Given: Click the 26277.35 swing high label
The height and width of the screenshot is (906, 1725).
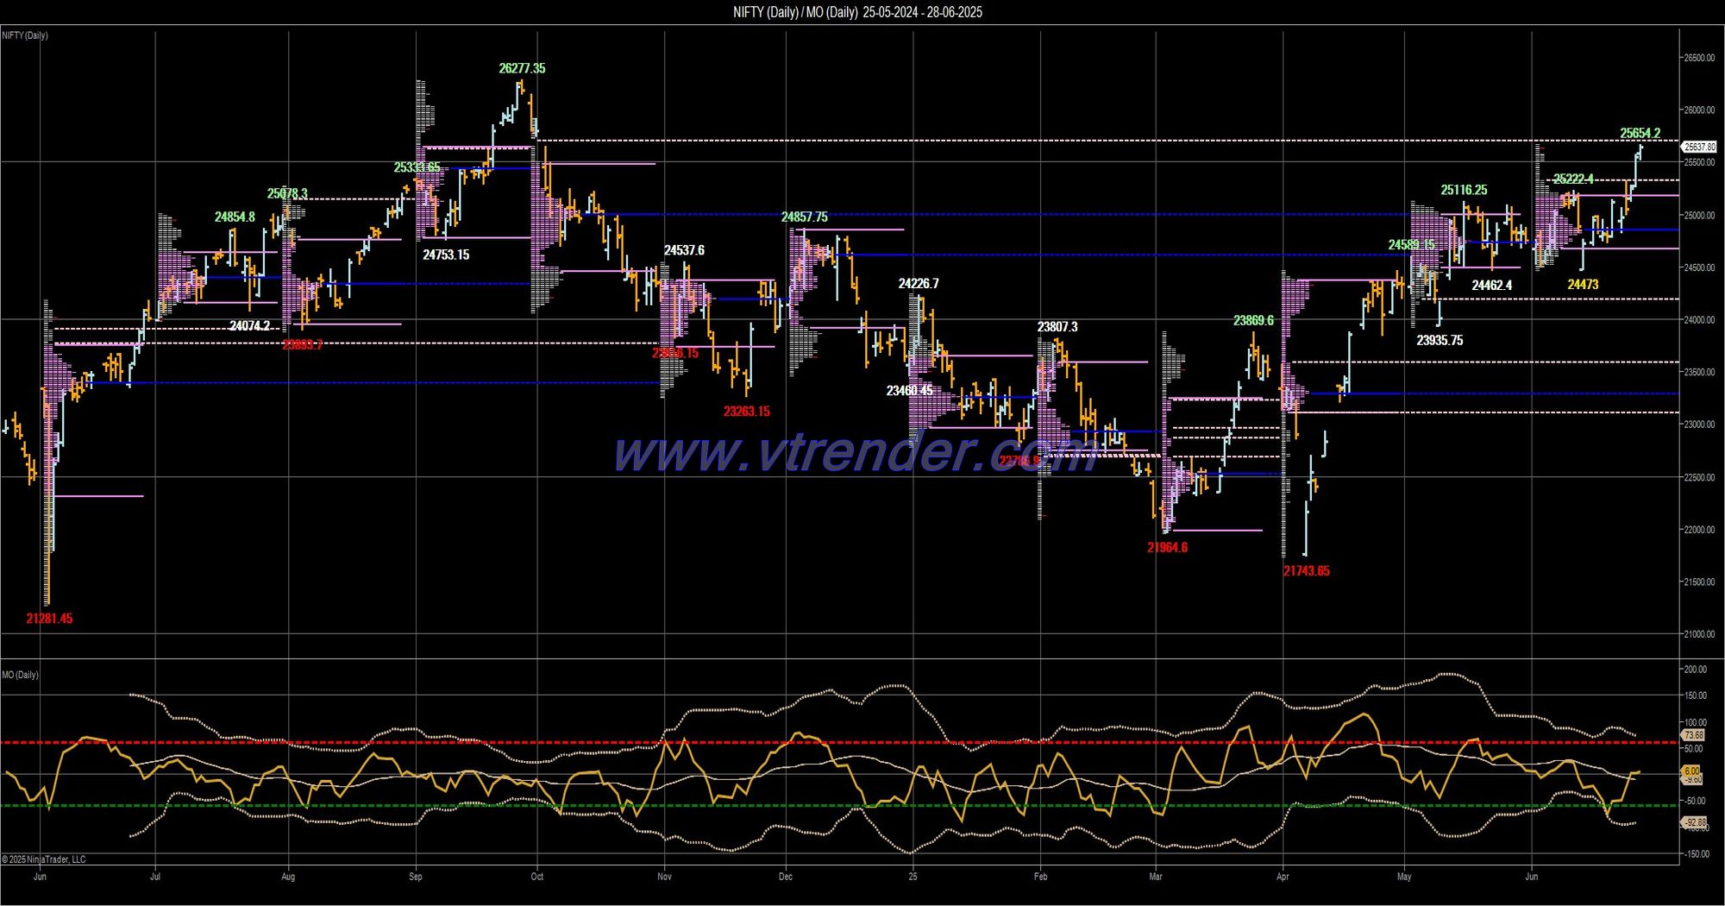Looking at the screenshot, I should [522, 68].
